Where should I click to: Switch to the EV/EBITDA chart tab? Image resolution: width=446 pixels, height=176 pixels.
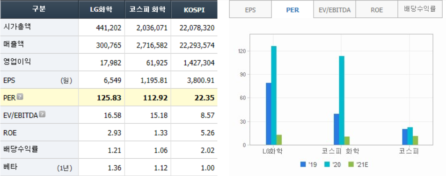pyautogui.click(x=335, y=10)
